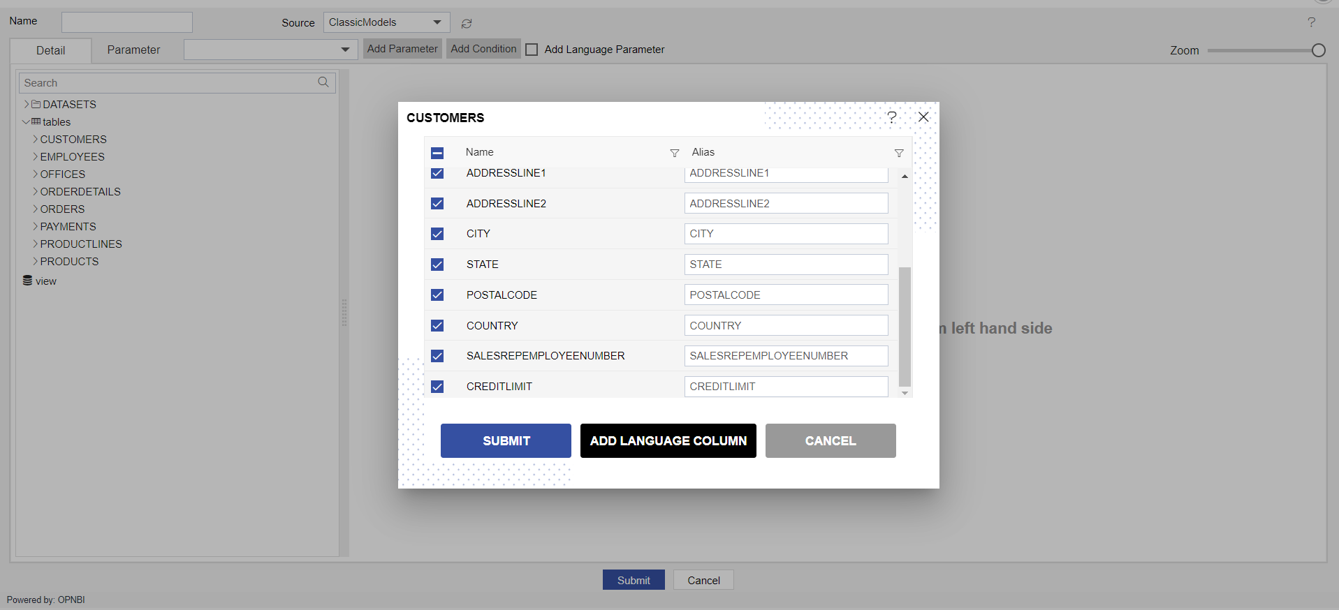Open the page help question mark
This screenshot has height=610, width=1339.
point(1311,22)
